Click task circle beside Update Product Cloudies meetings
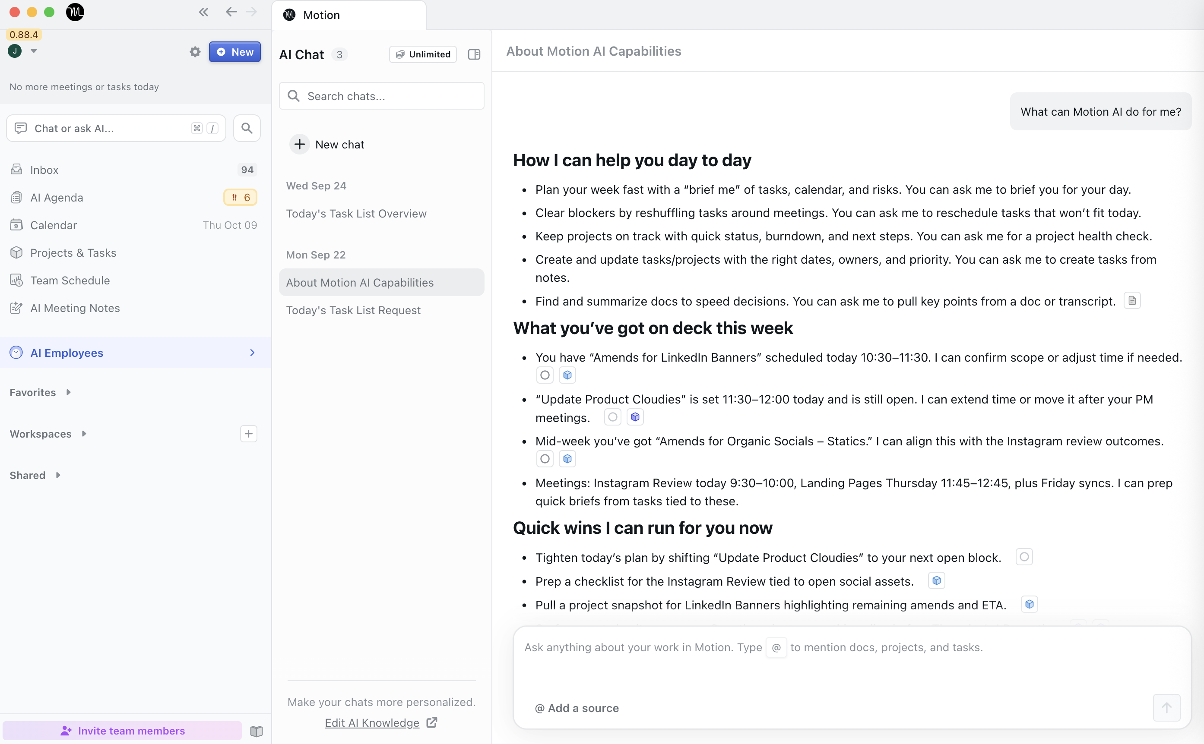The height and width of the screenshot is (744, 1204). tap(612, 417)
